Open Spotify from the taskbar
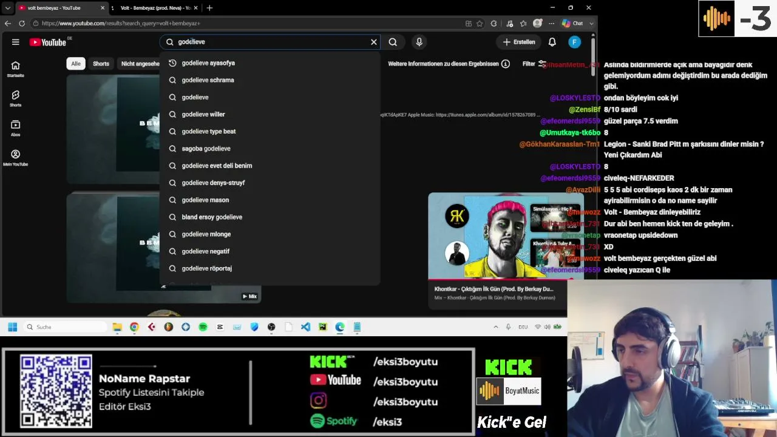The image size is (777, 437). point(203,327)
